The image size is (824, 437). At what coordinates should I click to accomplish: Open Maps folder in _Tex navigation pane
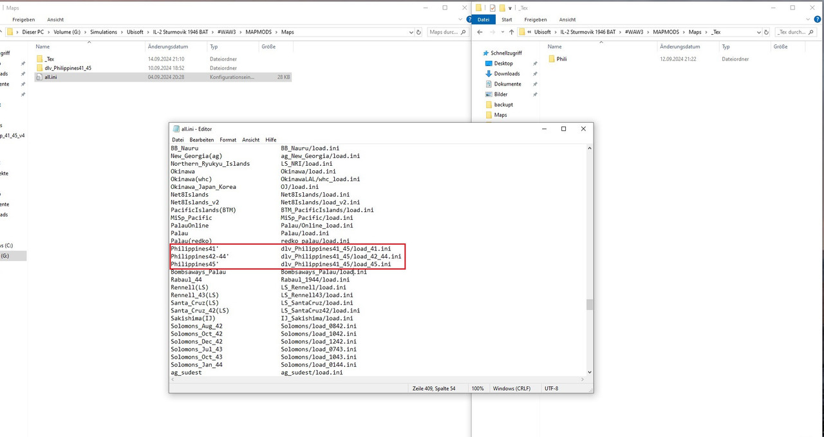pyautogui.click(x=500, y=114)
